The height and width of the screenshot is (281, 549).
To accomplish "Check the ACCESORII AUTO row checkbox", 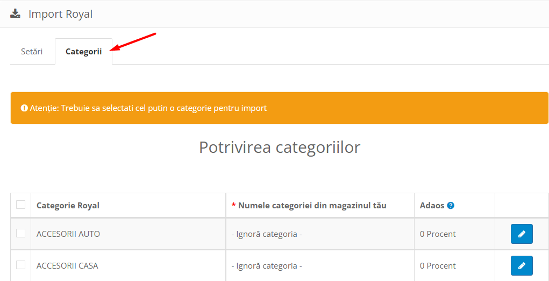I will 20,233.
